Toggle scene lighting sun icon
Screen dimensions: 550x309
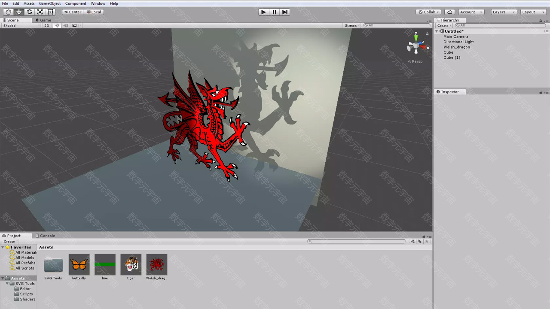pyautogui.click(x=57, y=25)
